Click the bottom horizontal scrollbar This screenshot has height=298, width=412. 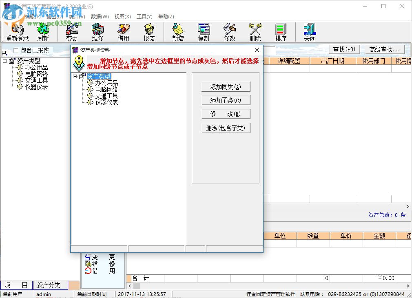pos(269,287)
